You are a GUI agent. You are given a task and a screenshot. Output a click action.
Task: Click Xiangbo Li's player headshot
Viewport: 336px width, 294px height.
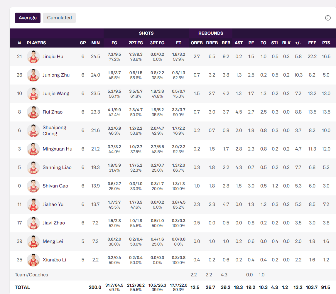[33, 260]
